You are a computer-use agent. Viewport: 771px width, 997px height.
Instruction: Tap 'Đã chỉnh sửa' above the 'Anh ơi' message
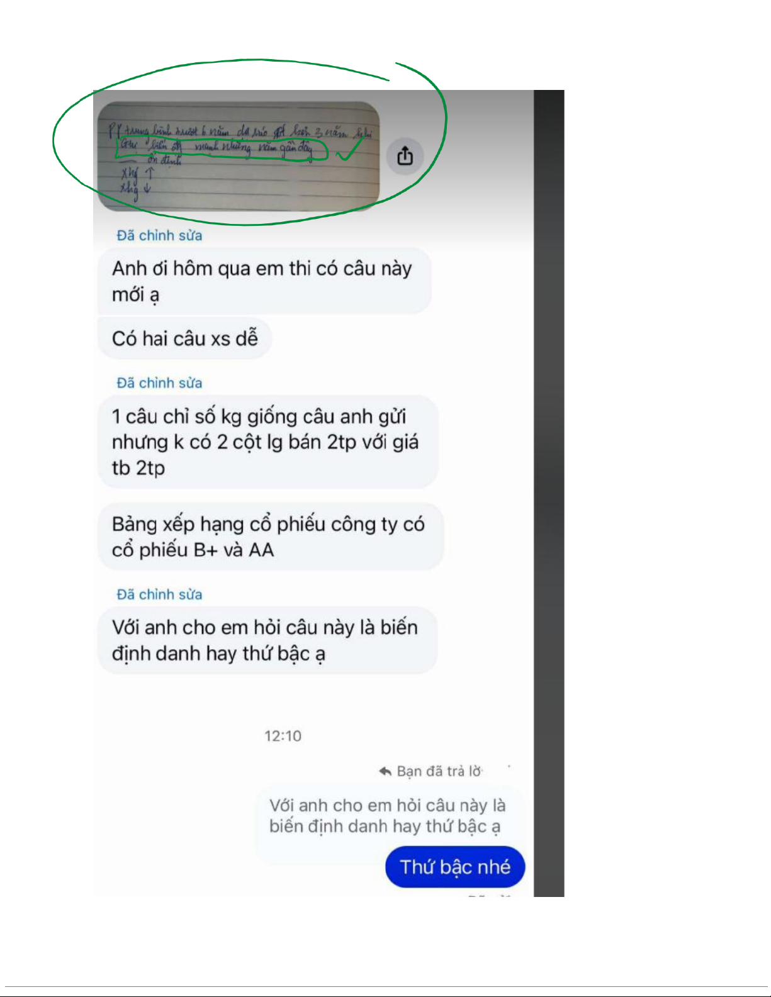coord(159,235)
